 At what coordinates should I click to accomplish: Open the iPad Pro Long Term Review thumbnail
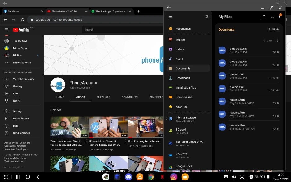145,127
